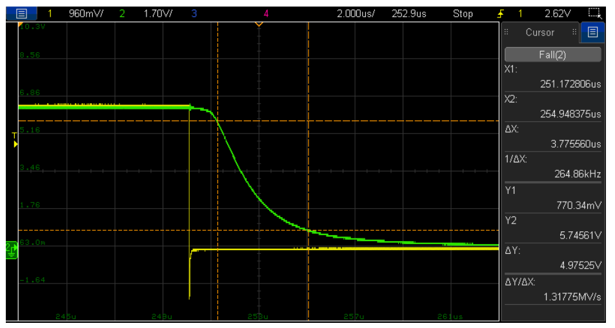Screen dimensions: 615x328
Task: Click the Y2 value 5.74561V
Action: 580,235
